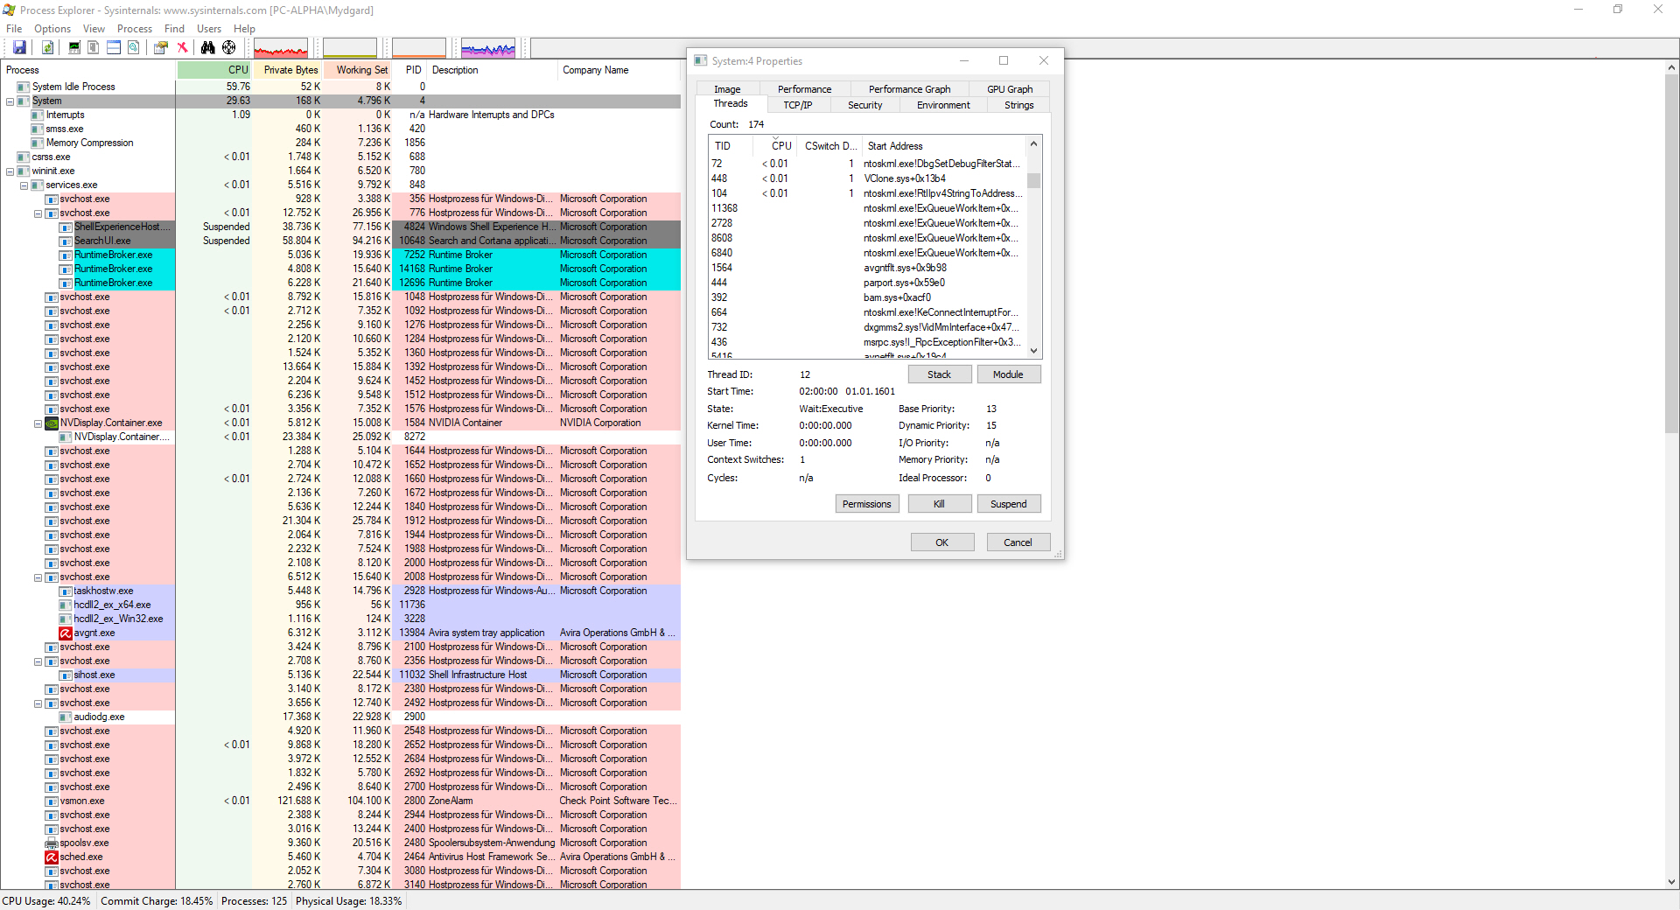Select the Memory Compression process
The width and height of the screenshot is (1680, 910).
click(x=340, y=143)
